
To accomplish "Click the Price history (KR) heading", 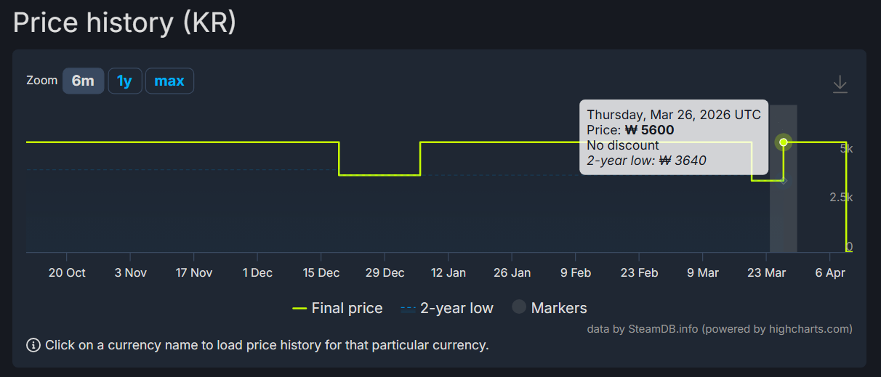I will pos(125,23).
